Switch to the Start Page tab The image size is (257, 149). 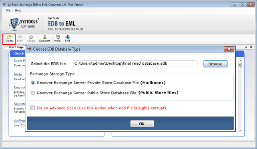coord(16,47)
